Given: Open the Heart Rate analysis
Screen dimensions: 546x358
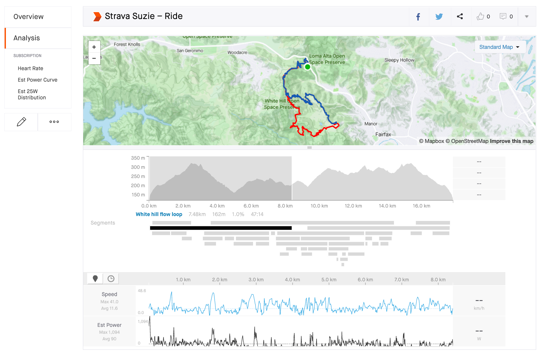Looking at the screenshot, I should (30, 69).
